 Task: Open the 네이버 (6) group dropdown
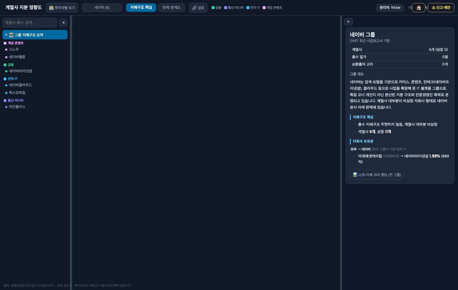(x=102, y=8)
